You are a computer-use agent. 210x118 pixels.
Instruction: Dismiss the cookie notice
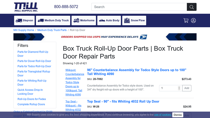pyautogui.click(x=178, y=115)
